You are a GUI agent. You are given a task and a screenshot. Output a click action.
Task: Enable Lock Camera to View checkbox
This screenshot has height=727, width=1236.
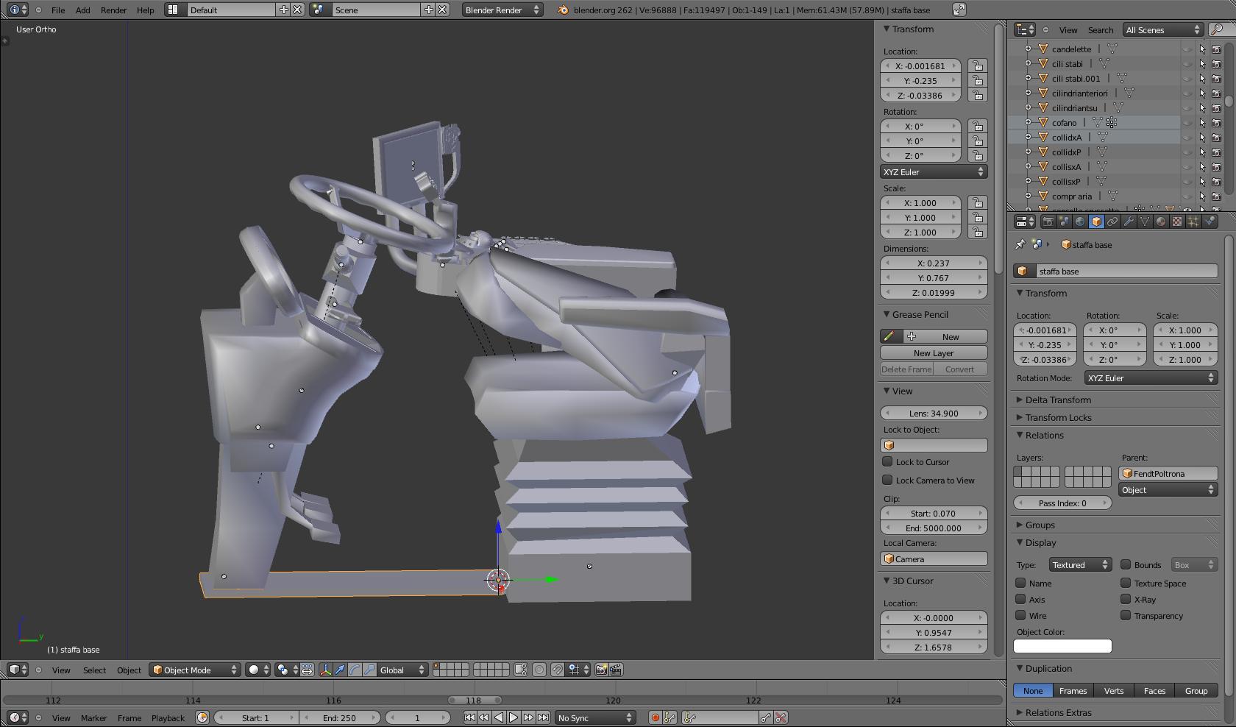tap(887, 480)
